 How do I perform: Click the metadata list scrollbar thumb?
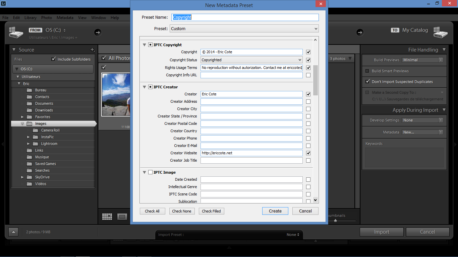[315, 80]
